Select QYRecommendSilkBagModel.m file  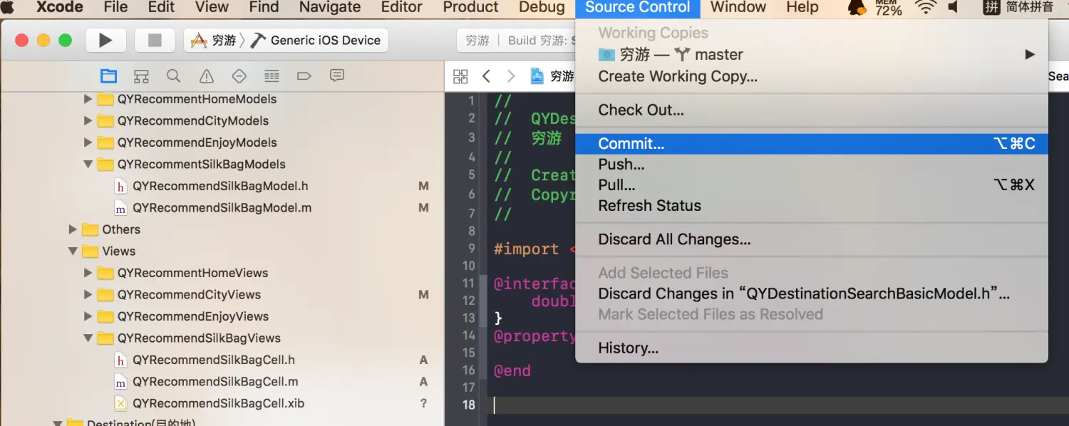[222, 208]
